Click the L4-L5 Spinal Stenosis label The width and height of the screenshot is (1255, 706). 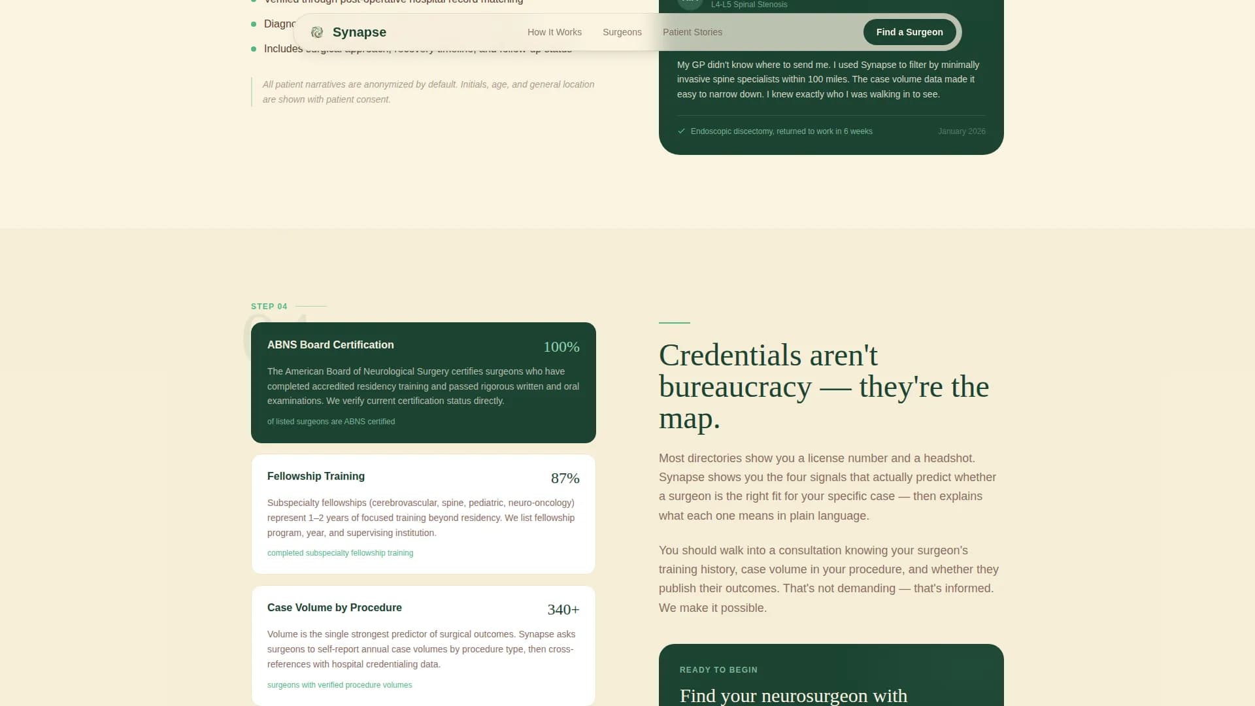749,5
